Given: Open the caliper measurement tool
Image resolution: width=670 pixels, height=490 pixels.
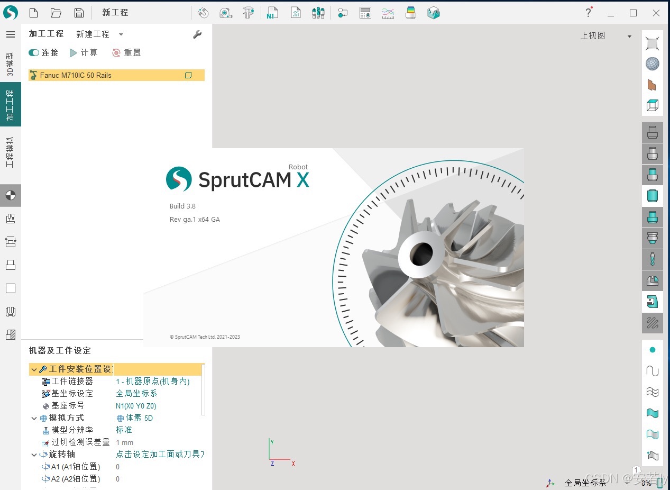Looking at the screenshot, I should (x=249, y=13).
